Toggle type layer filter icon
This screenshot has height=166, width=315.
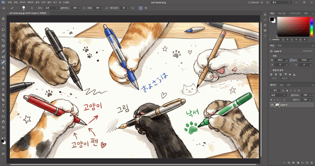coord(291,91)
